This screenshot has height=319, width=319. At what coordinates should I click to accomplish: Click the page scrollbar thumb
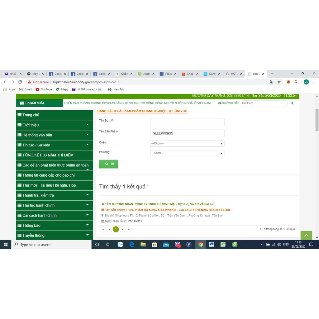(317, 120)
